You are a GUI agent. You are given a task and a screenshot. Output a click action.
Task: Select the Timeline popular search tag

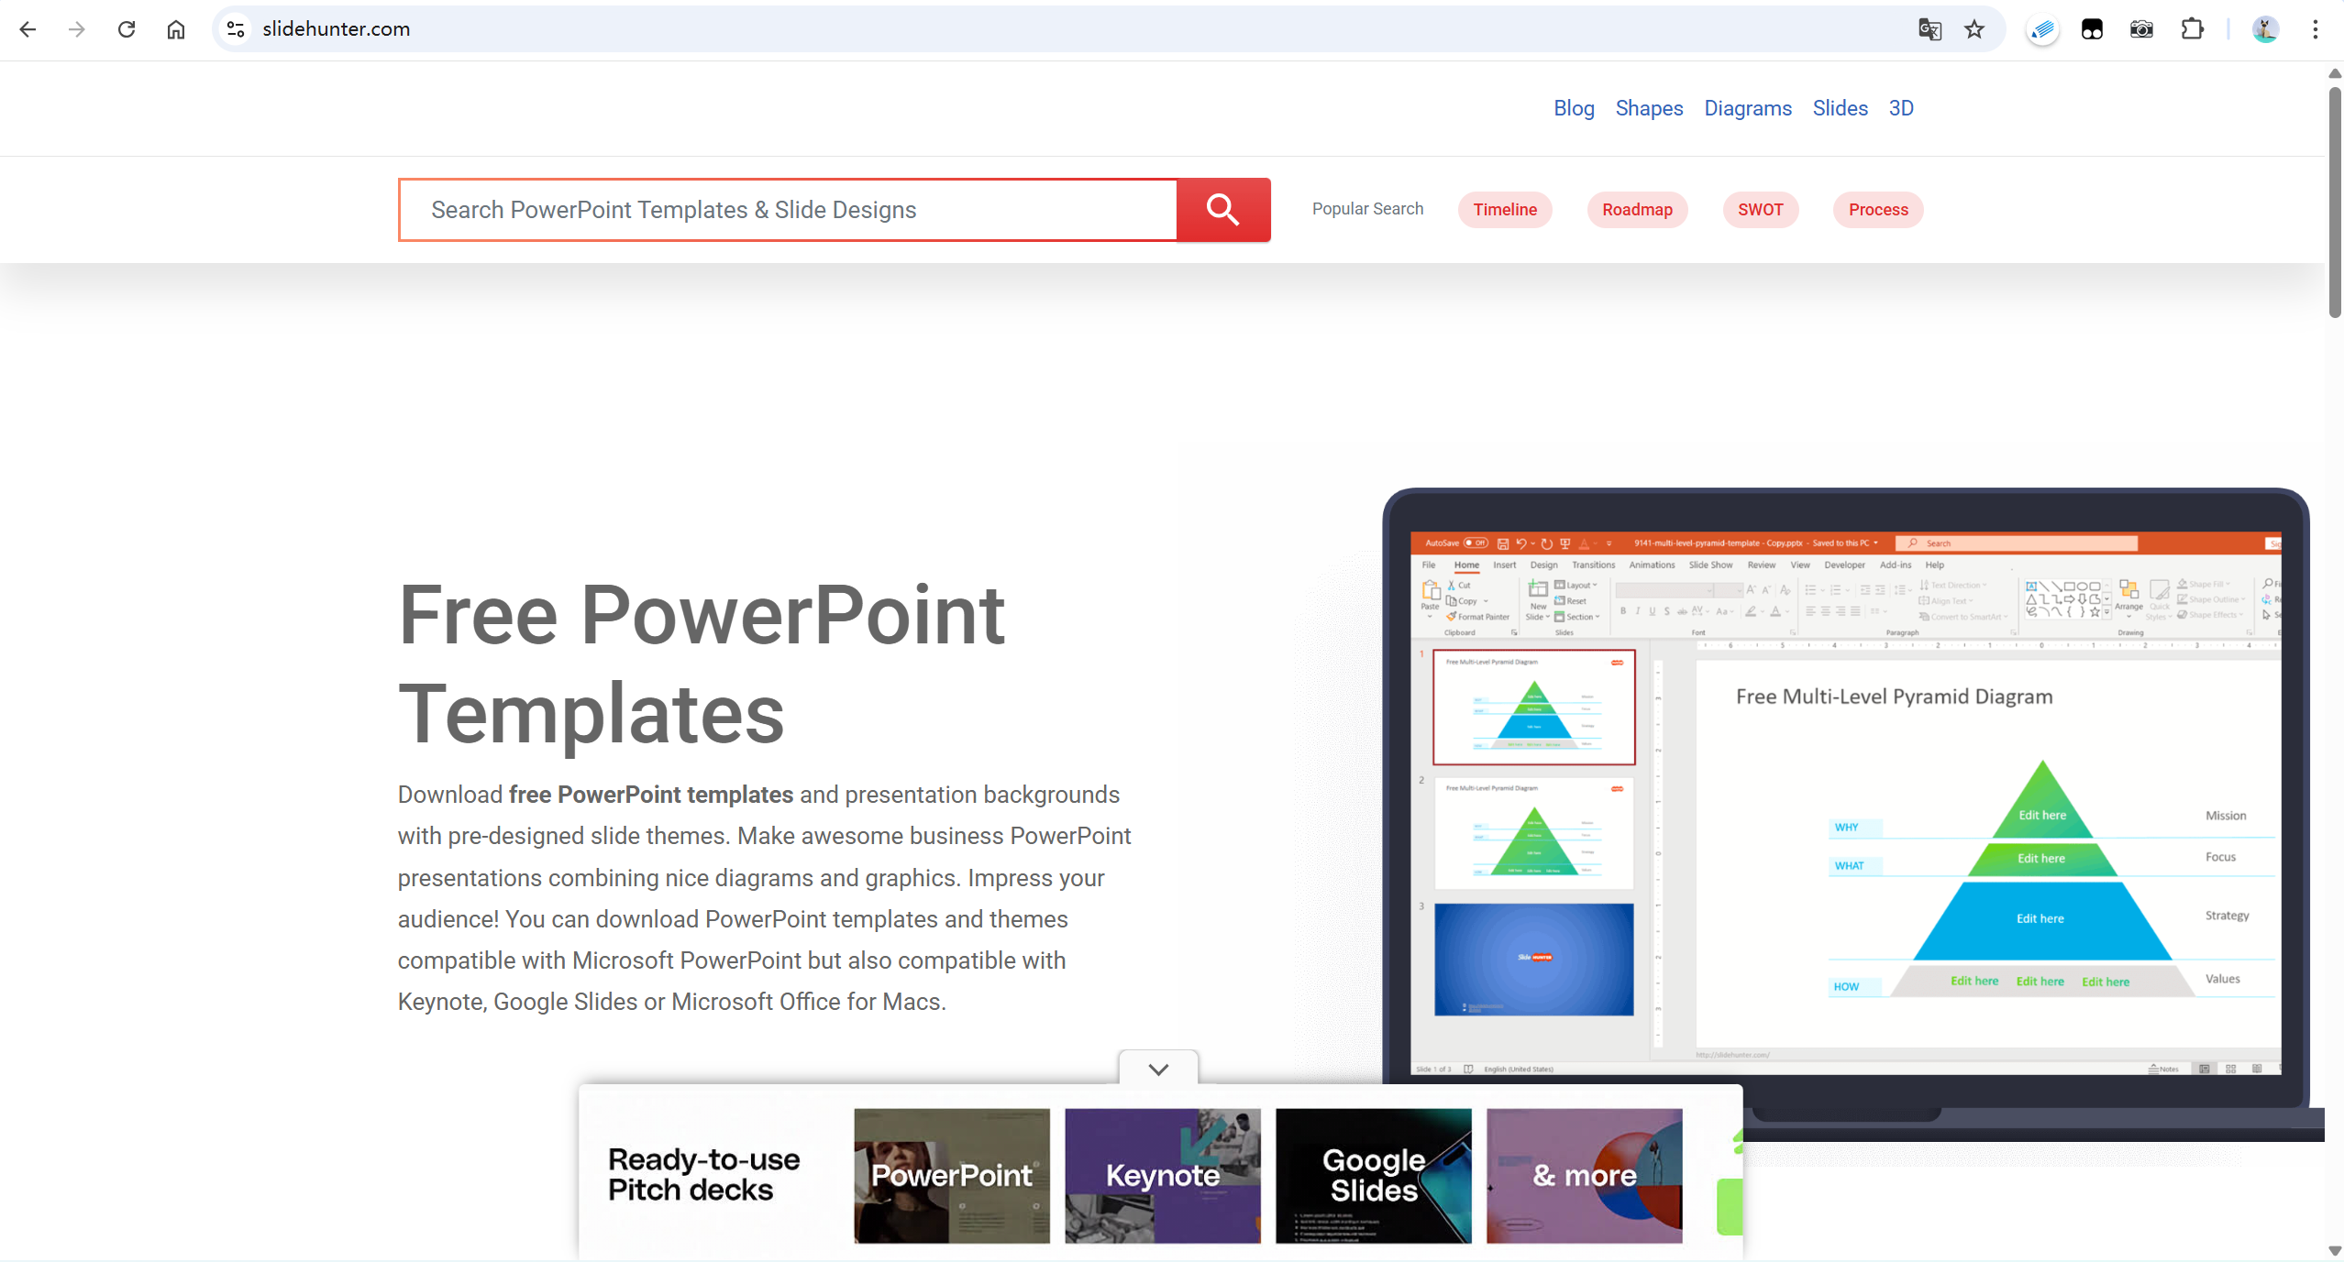1505,210
